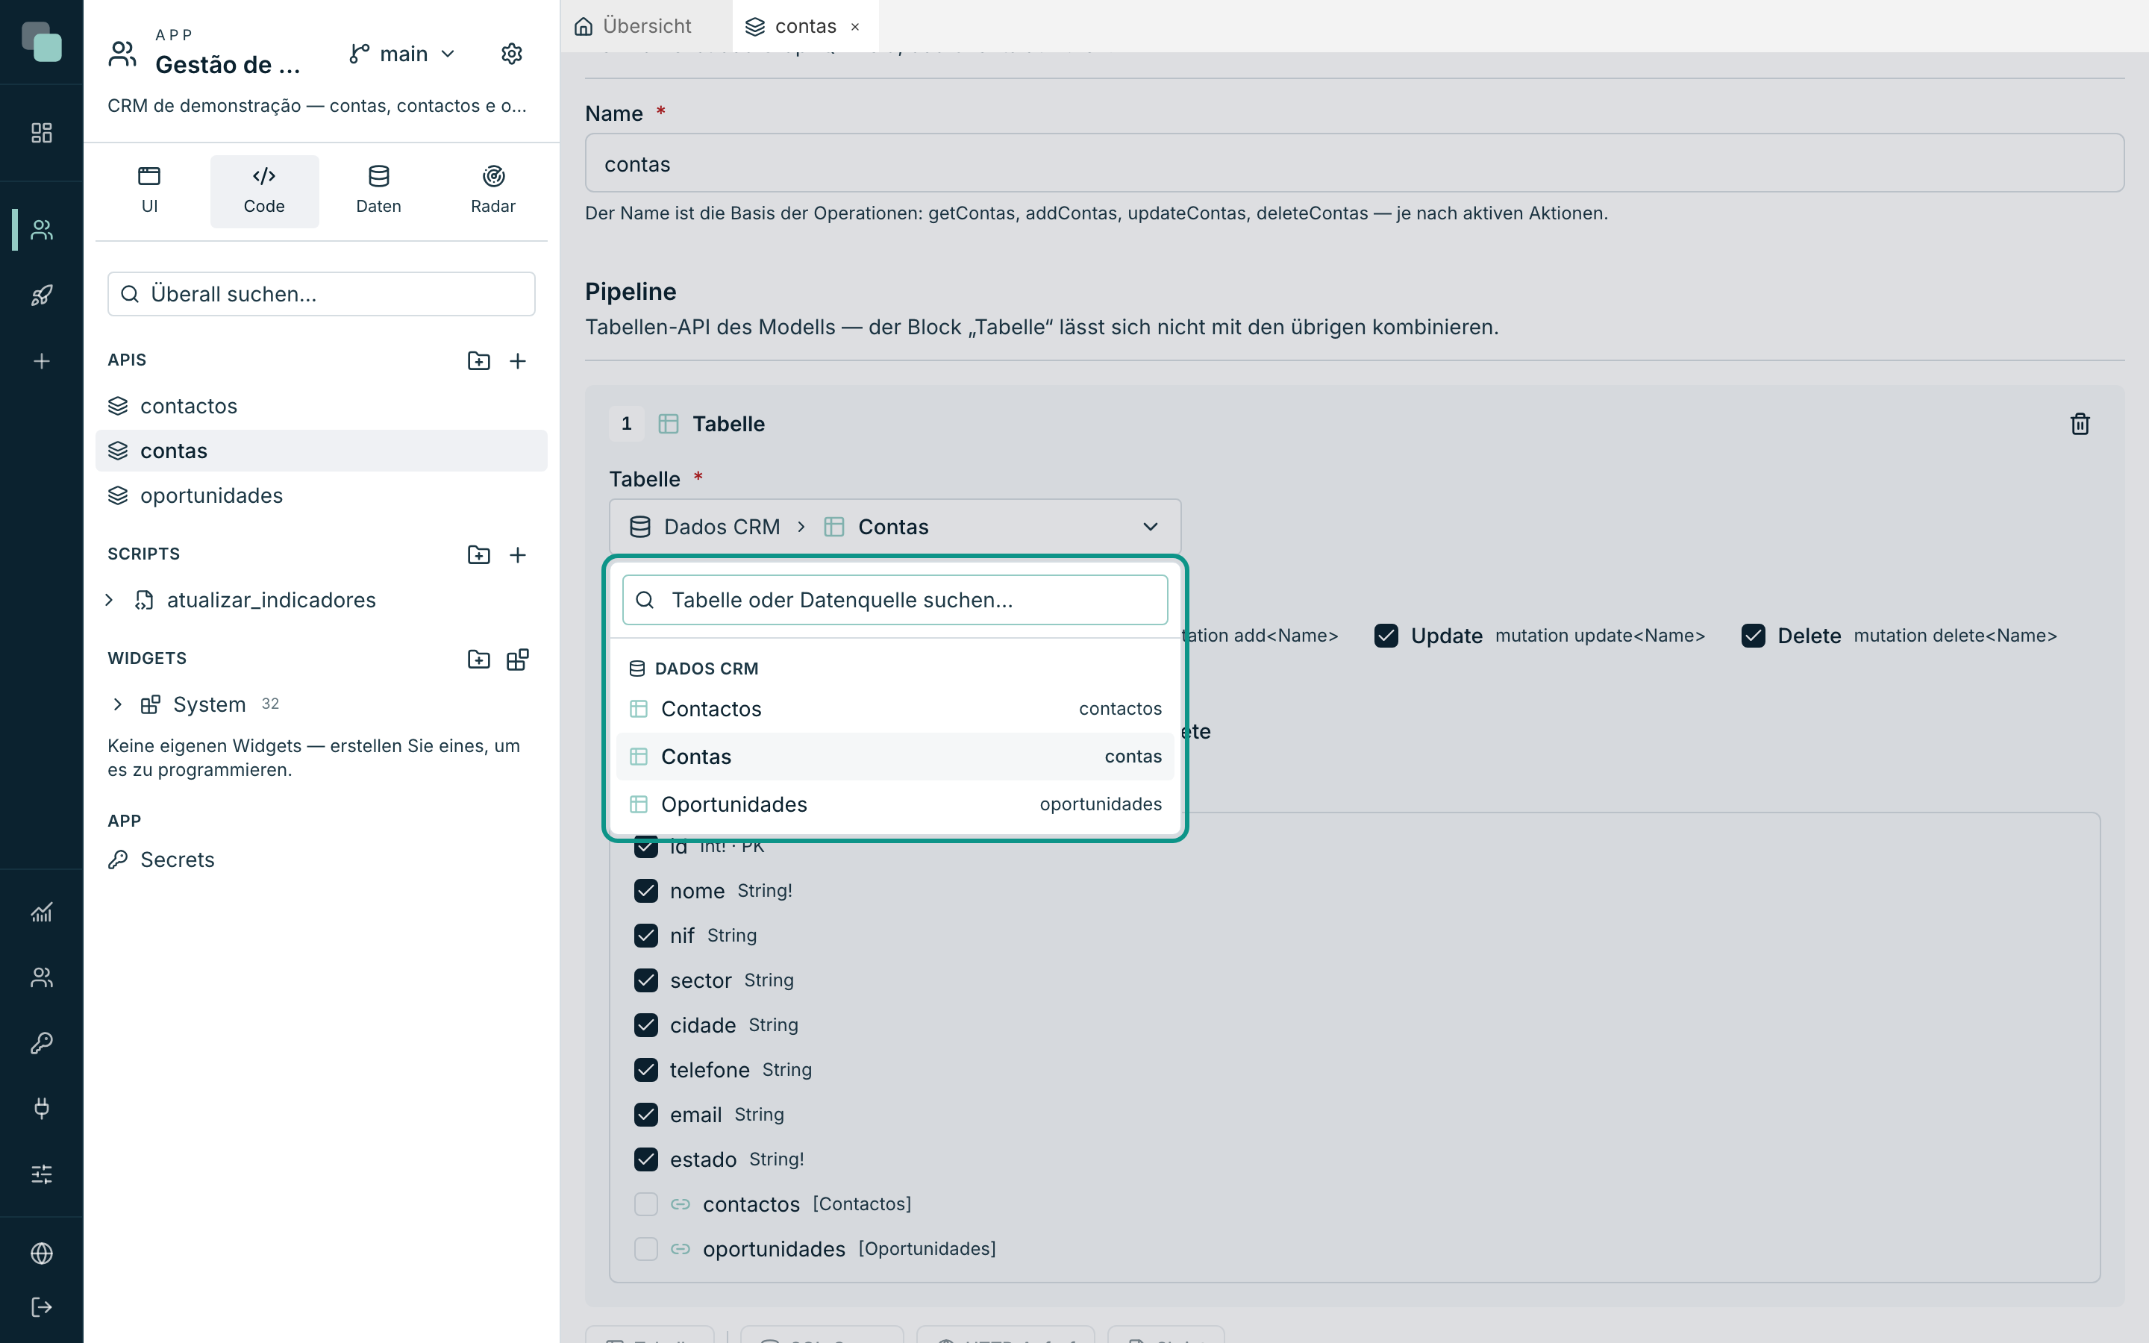2149x1343 pixels.
Task: Open the globe language icon in left rail
Action: pyautogui.click(x=42, y=1253)
